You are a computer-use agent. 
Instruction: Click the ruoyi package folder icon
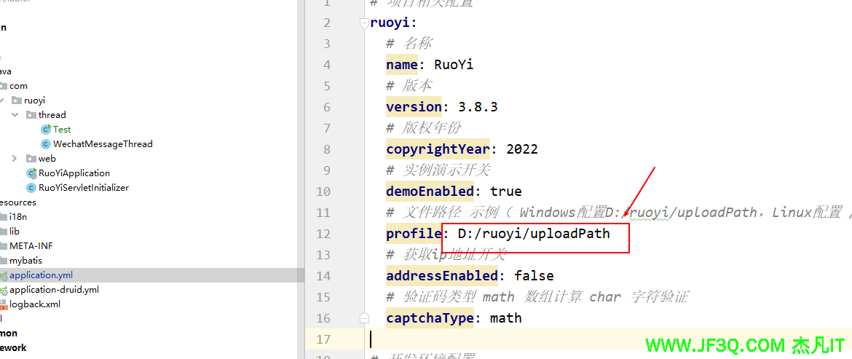click(17, 100)
